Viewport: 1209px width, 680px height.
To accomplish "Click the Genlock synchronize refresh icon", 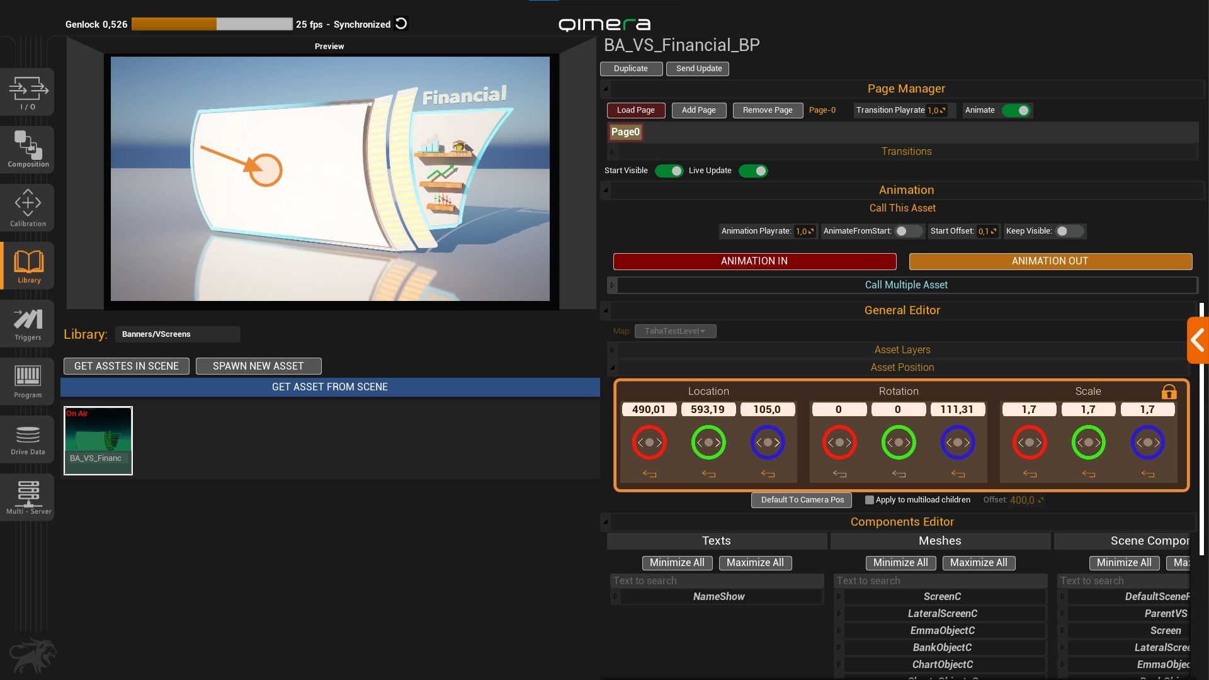I will tap(401, 24).
